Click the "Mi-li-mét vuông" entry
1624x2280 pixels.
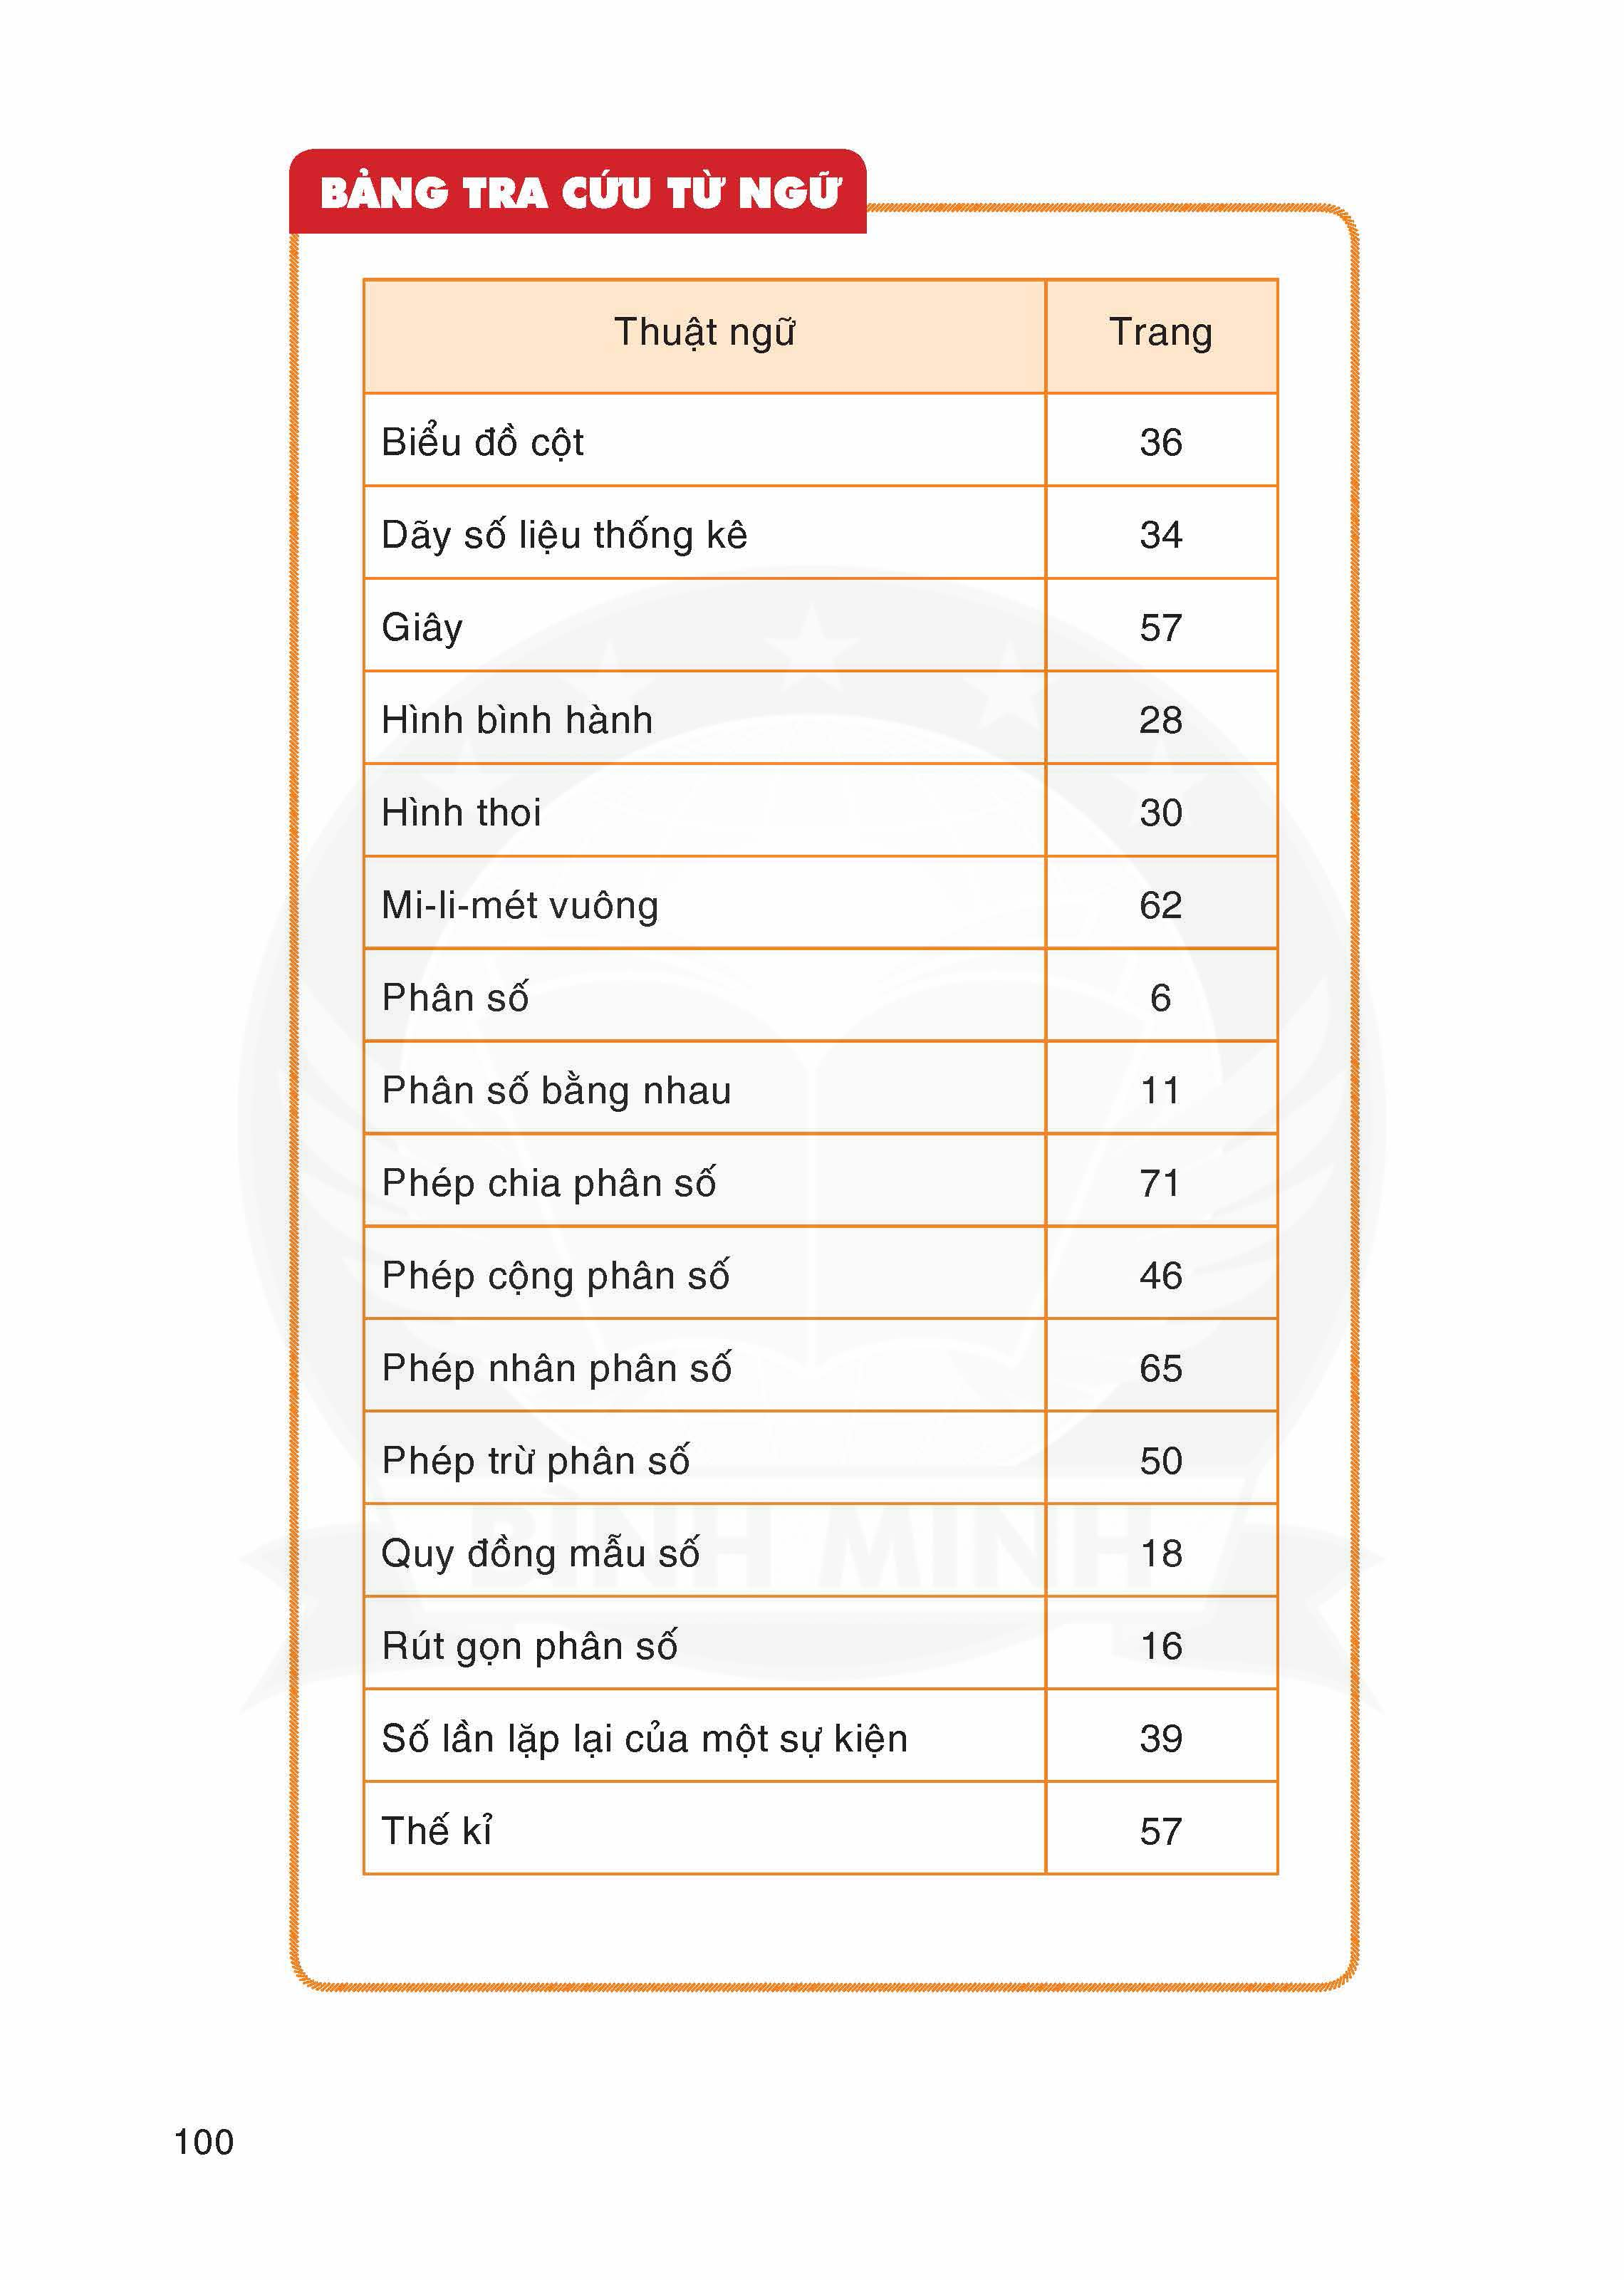click(520, 905)
